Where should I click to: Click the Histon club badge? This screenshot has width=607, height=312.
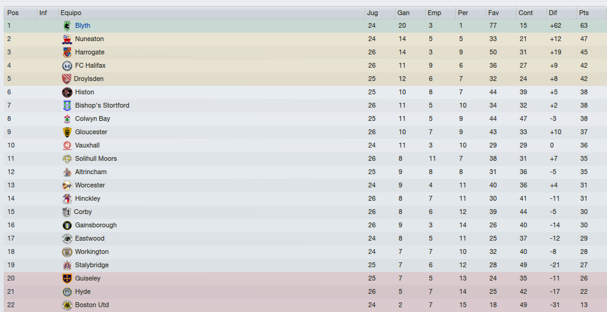tap(67, 92)
